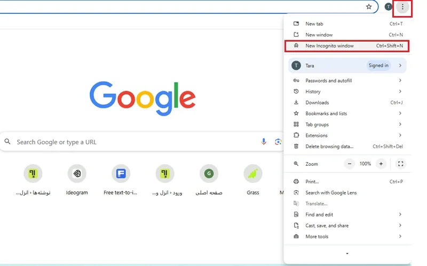
Task: Click the puzzle icon beside Extensions
Action: pyautogui.click(x=296, y=135)
